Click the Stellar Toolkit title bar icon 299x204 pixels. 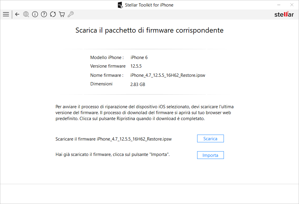click(120, 5)
